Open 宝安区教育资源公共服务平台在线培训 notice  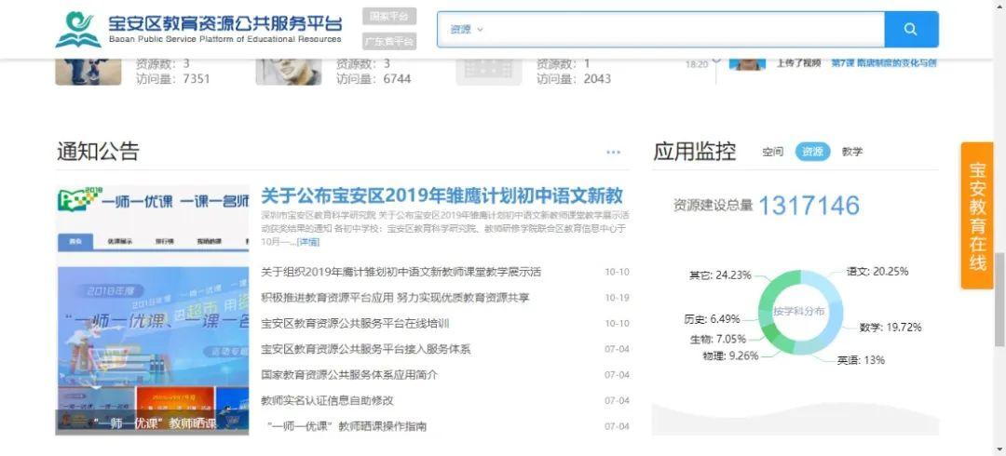pos(355,324)
